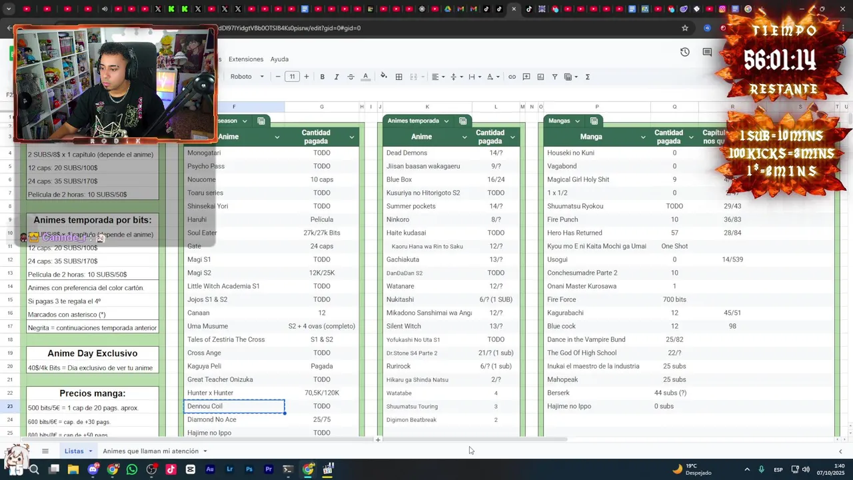Viewport: 853px width, 480px height.
Task: Expand the season table name dropdown
Action: click(x=245, y=121)
